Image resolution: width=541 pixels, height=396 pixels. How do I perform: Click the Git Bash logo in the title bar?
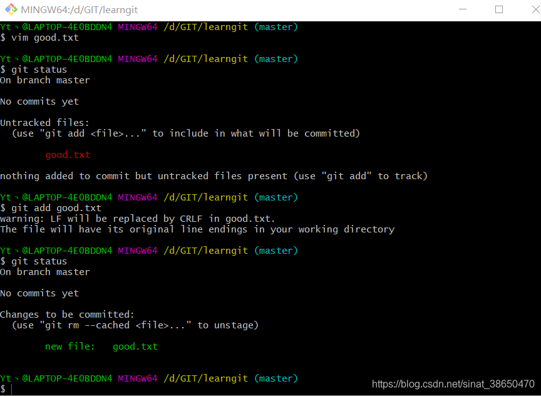pos(11,9)
